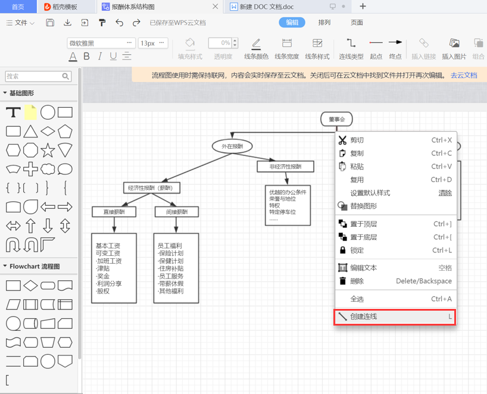Collapse the Flowchart 流程图 section

5,267
